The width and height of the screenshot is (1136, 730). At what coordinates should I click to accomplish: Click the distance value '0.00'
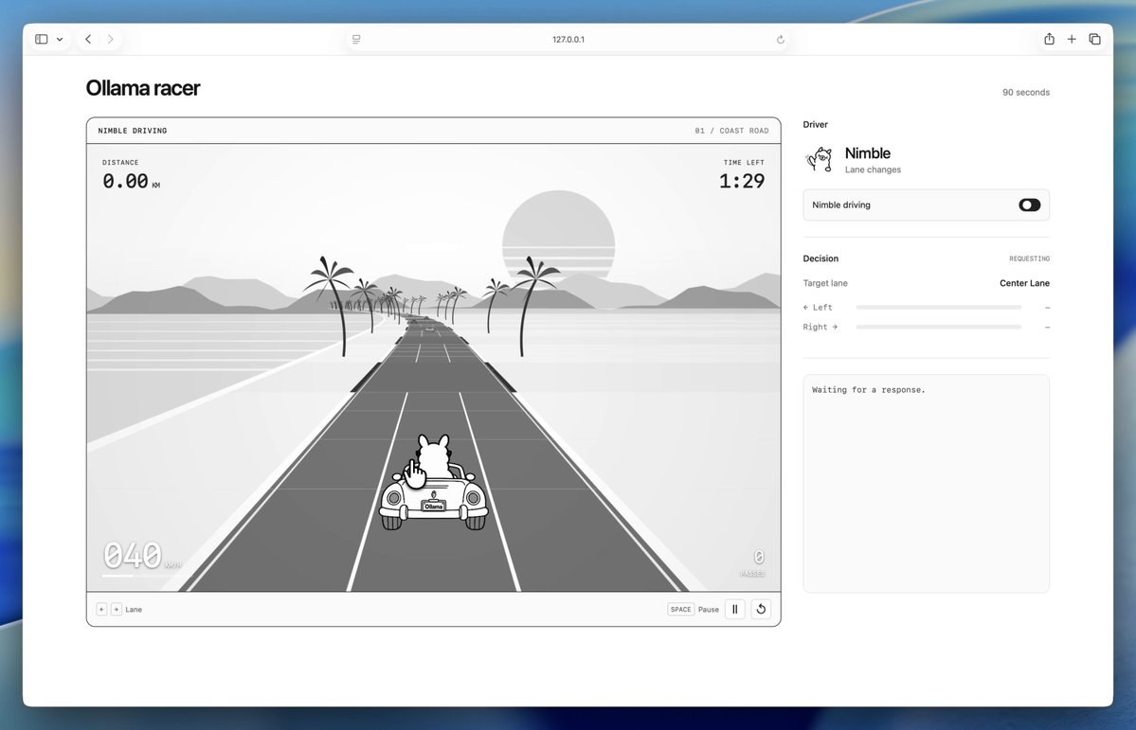coord(125,181)
